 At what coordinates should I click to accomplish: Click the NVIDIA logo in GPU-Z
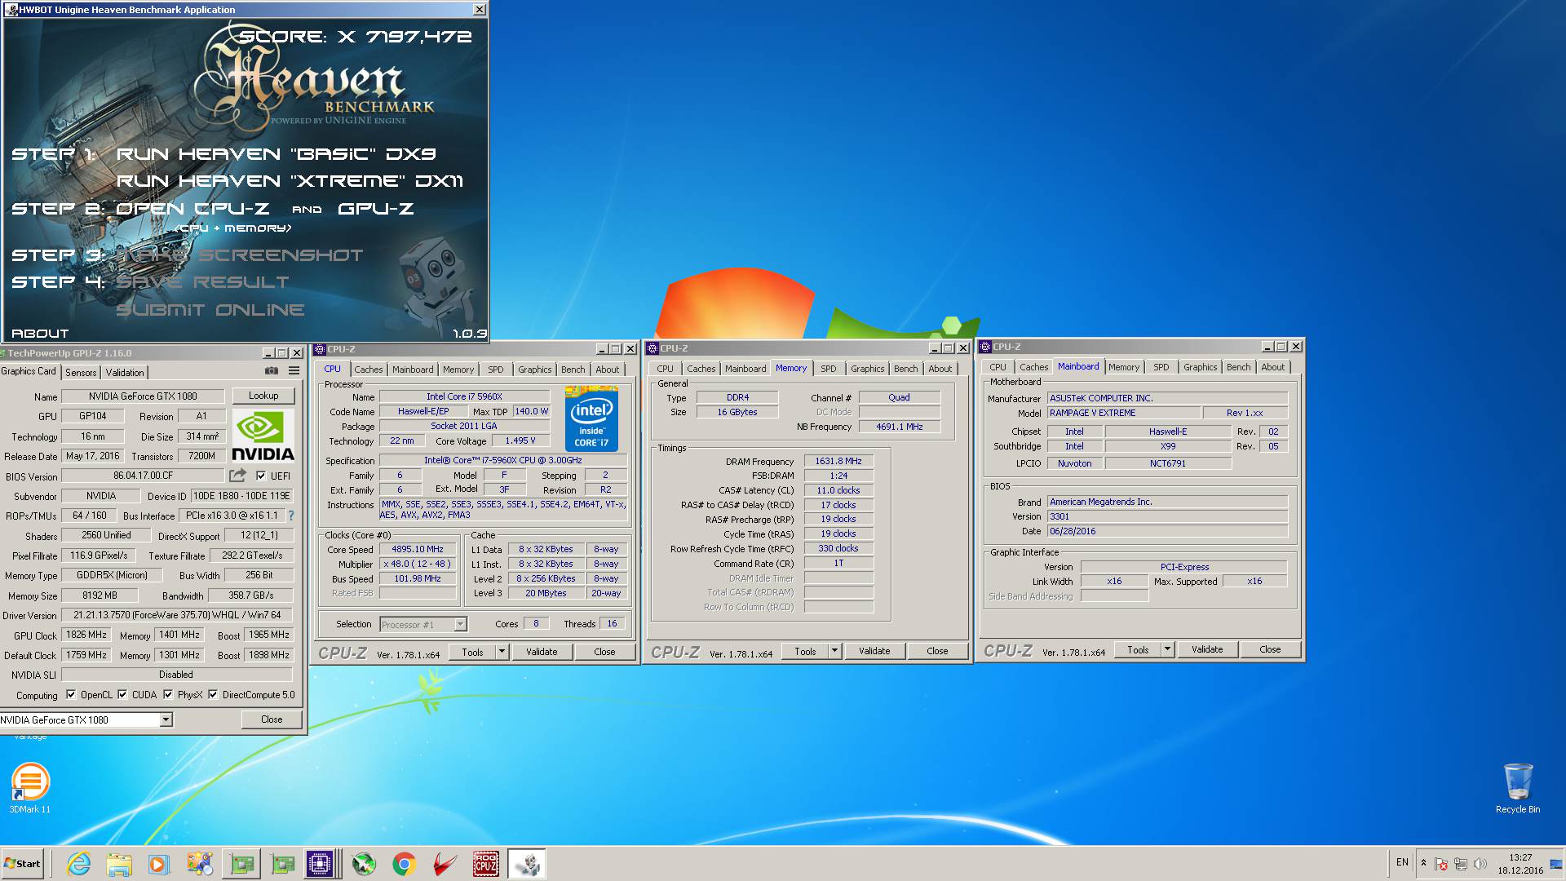pos(263,436)
